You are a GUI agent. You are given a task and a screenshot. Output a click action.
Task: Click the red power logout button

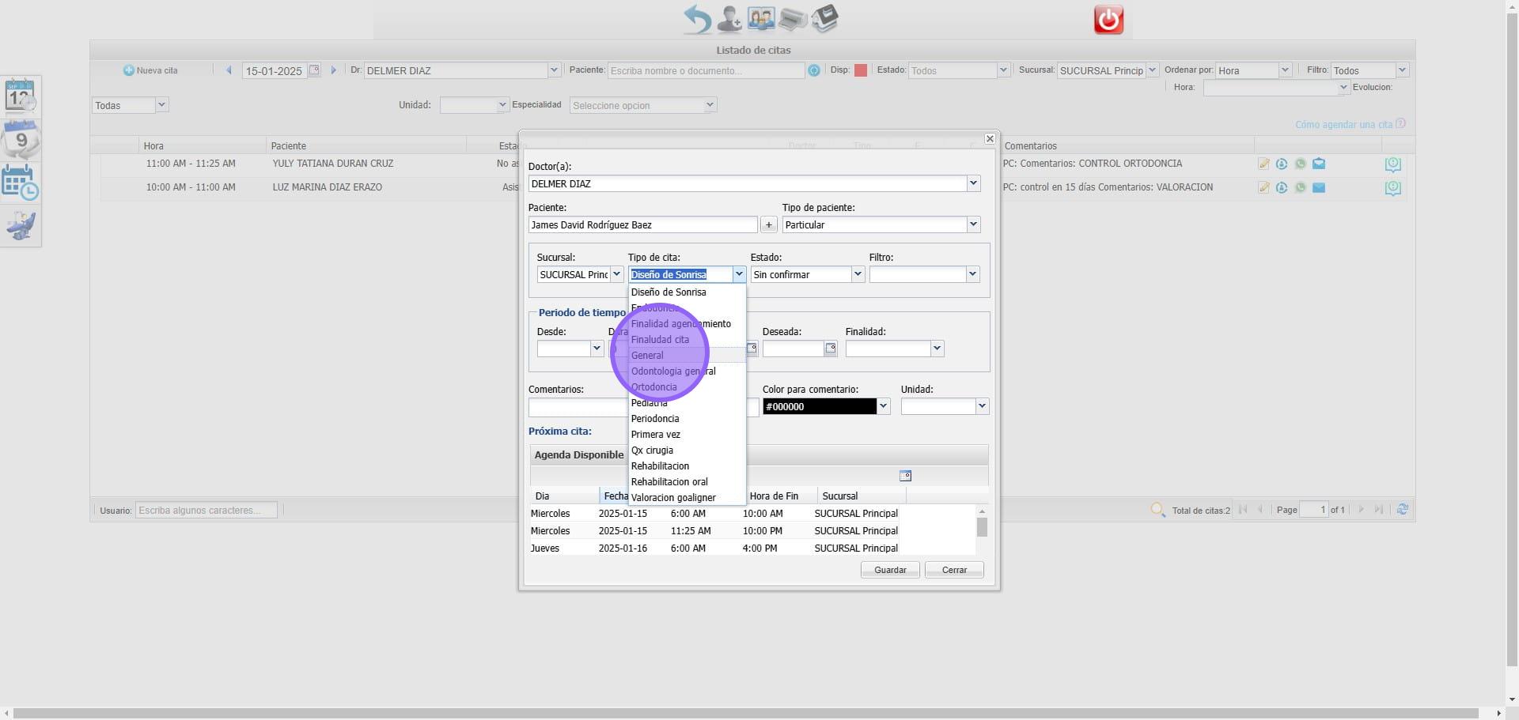1108,20
